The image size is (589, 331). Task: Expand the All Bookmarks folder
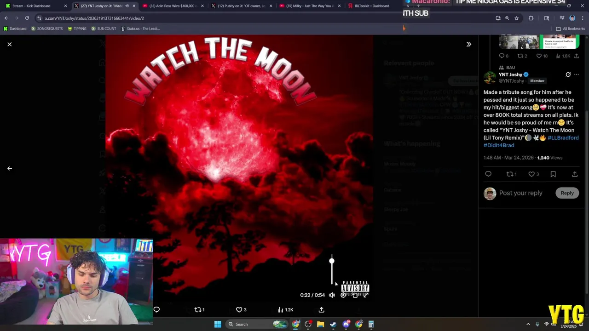pos(571,29)
